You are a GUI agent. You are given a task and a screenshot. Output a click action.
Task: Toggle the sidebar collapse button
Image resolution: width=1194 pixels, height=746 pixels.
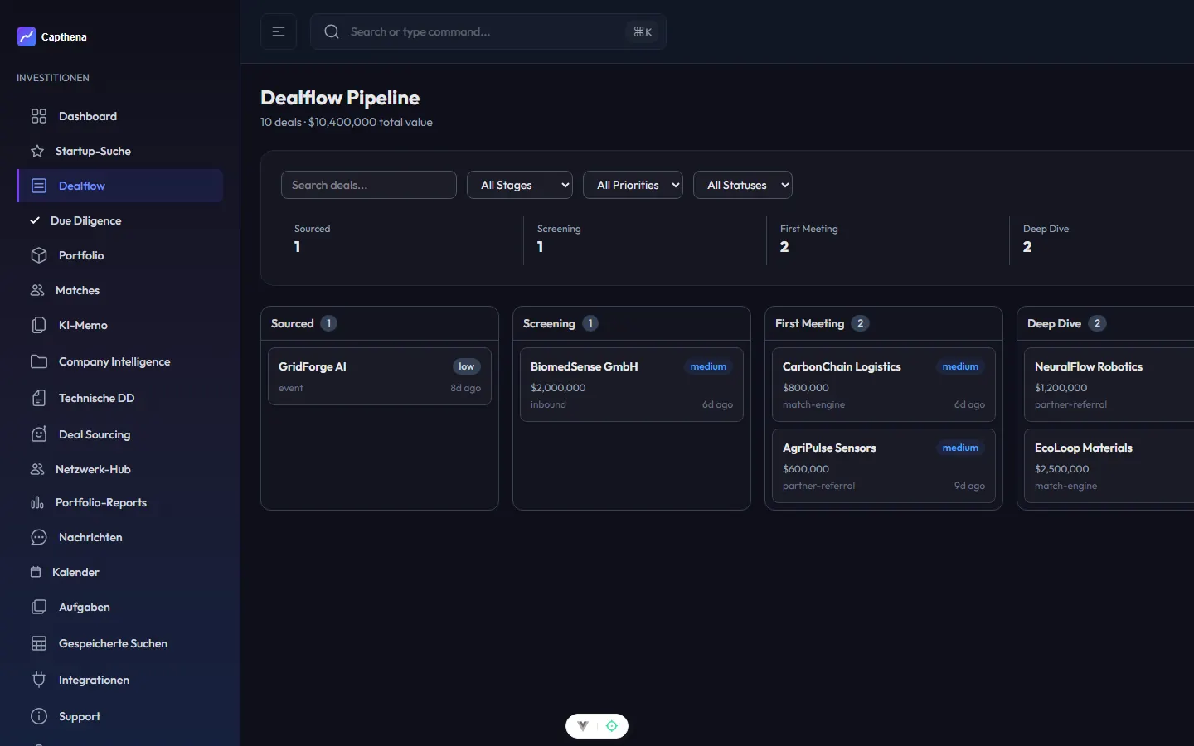click(279, 31)
